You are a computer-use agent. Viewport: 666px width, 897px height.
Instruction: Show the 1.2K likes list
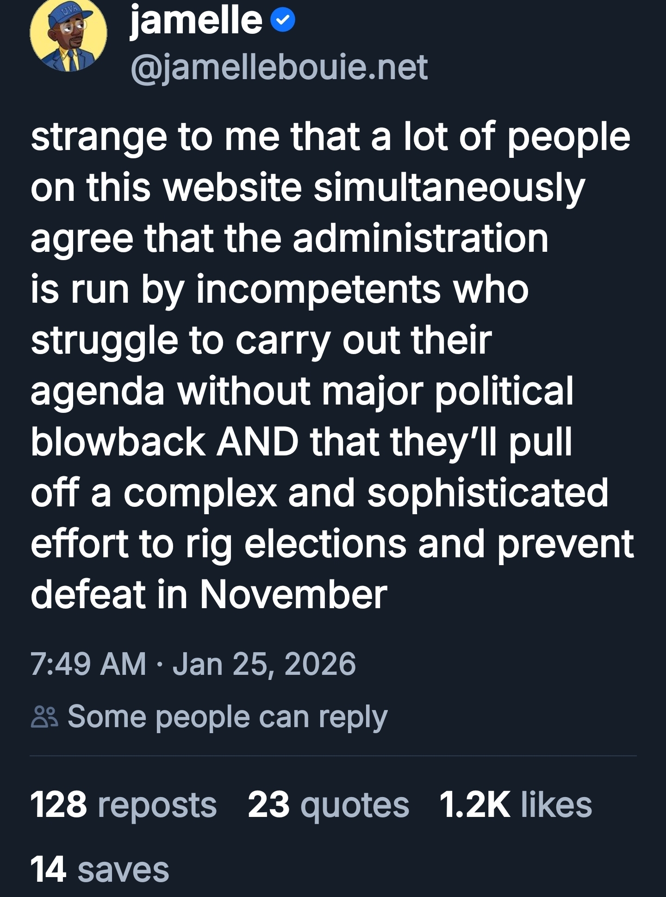[x=515, y=804]
